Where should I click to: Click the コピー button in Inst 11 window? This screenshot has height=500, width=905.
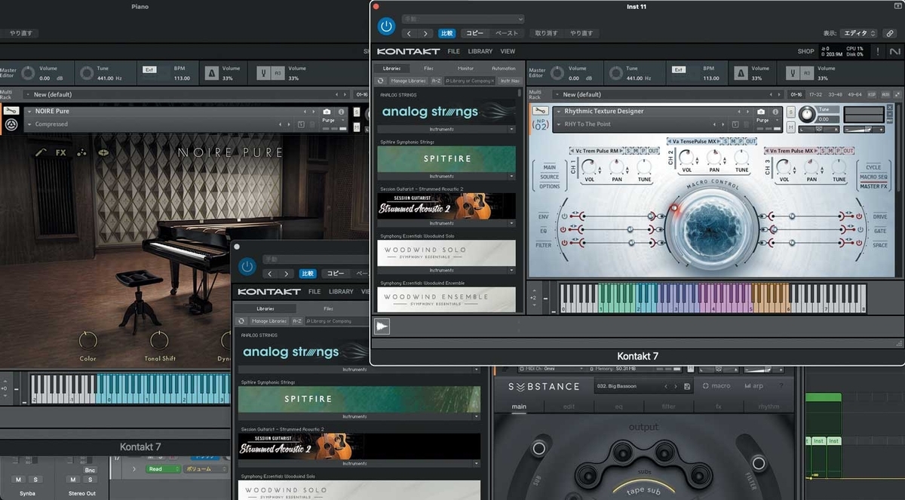coord(474,33)
